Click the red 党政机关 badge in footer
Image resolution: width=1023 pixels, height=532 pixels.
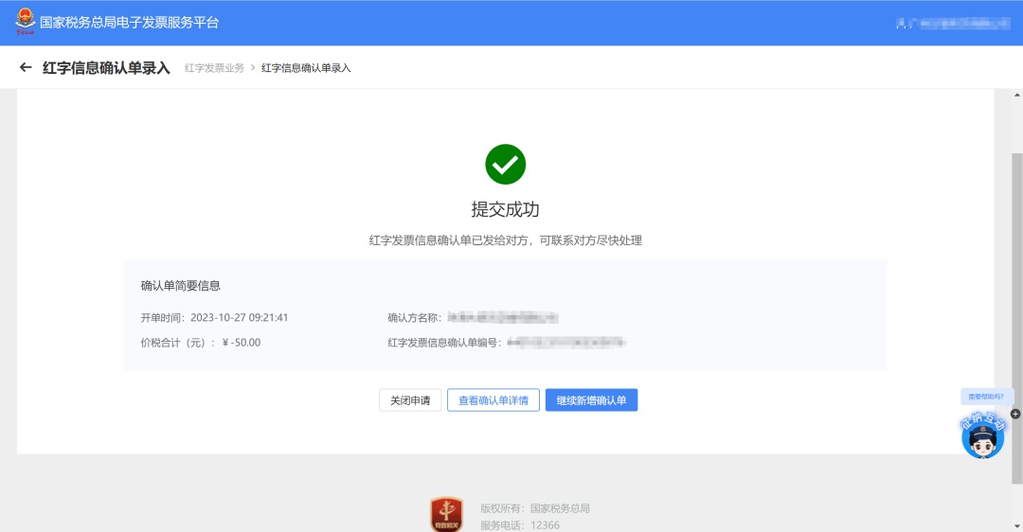pyautogui.click(x=447, y=514)
